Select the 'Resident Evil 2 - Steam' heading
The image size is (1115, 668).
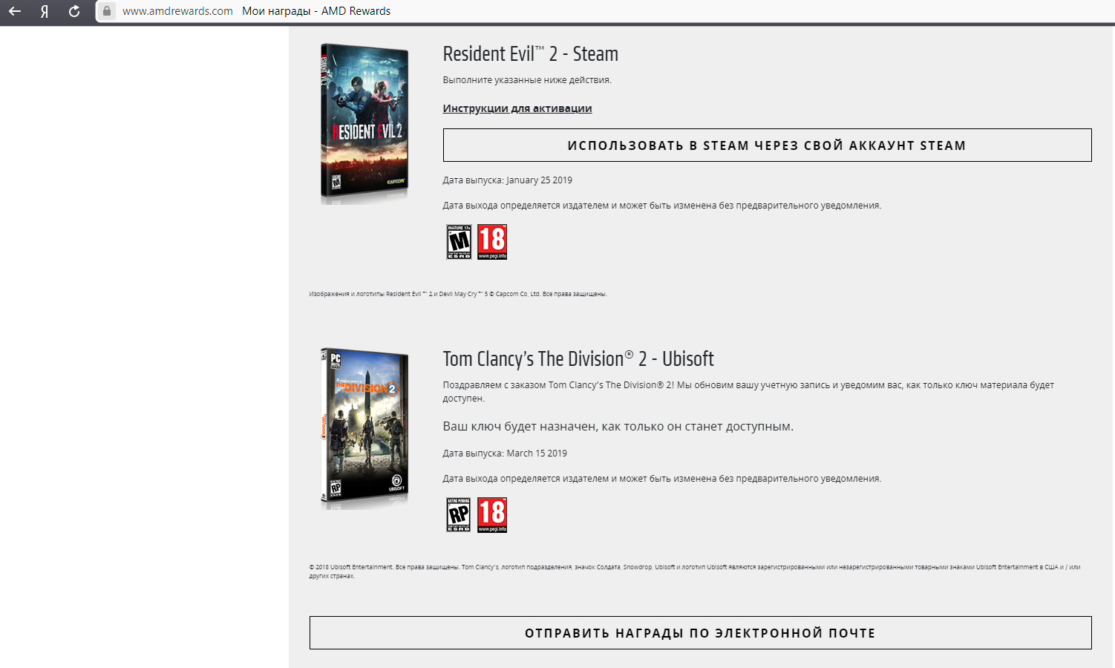coord(531,54)
